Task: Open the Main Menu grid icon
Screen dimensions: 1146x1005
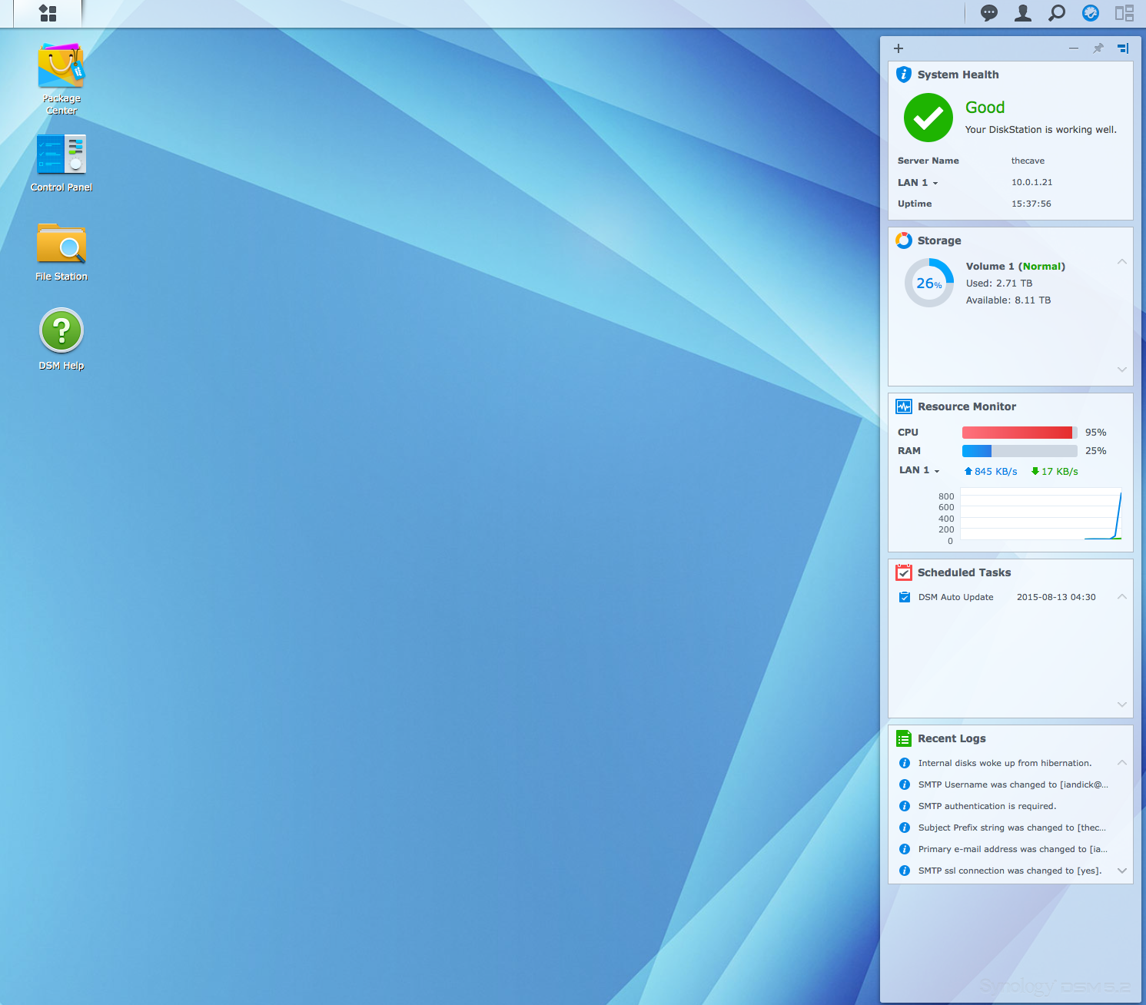Action: point(48,13)
